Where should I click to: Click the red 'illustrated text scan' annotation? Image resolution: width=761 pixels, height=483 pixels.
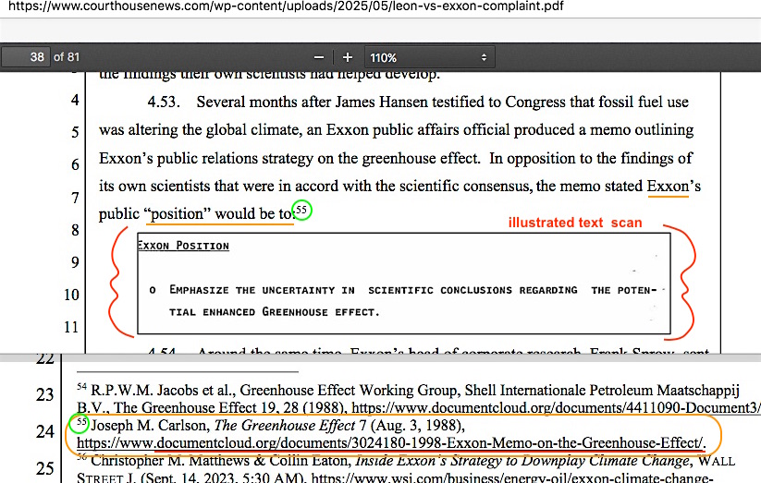[x=574, y=223]
